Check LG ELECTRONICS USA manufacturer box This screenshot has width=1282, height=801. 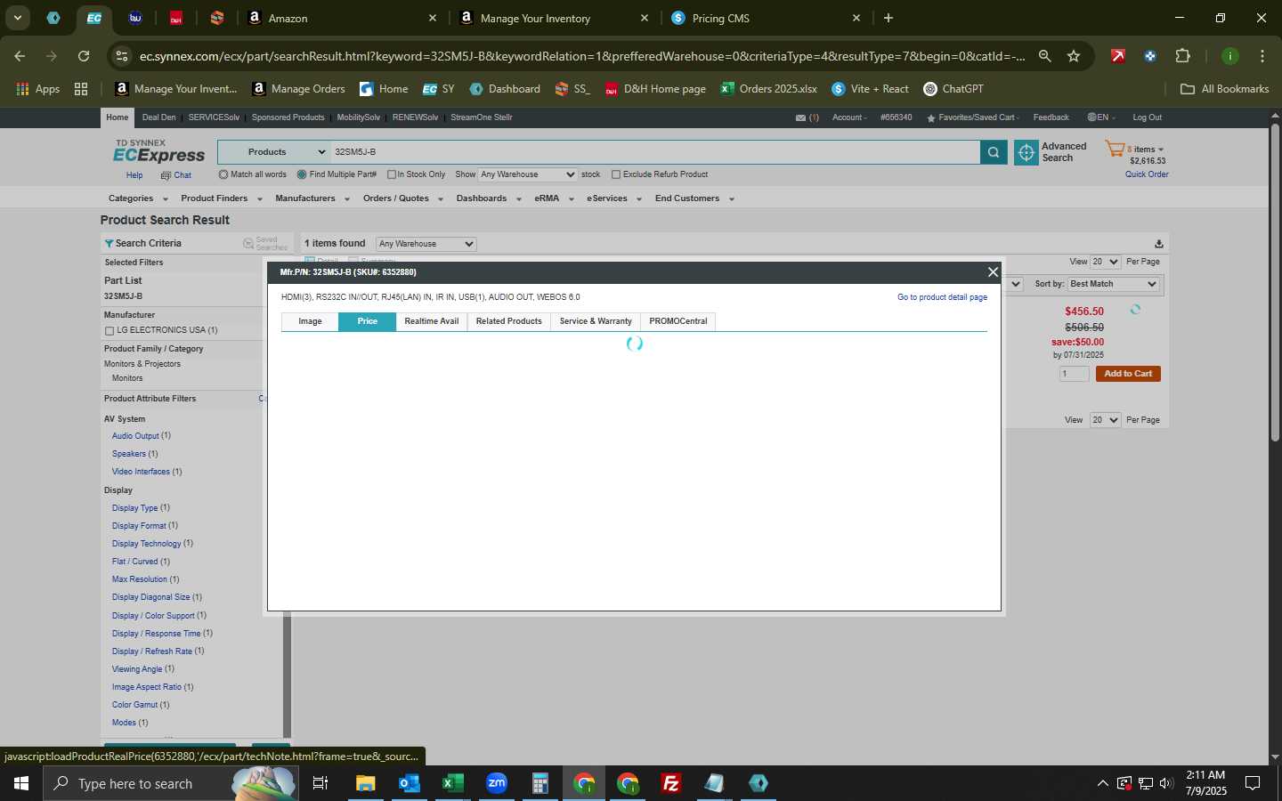click(x=110, y=331)
